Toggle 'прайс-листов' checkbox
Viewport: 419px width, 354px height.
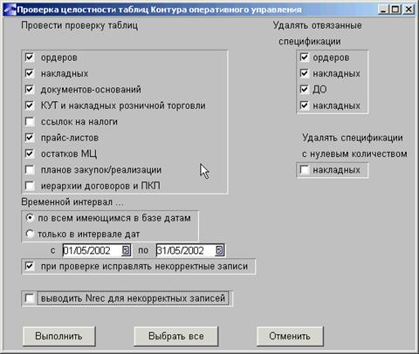coord(30,138)
